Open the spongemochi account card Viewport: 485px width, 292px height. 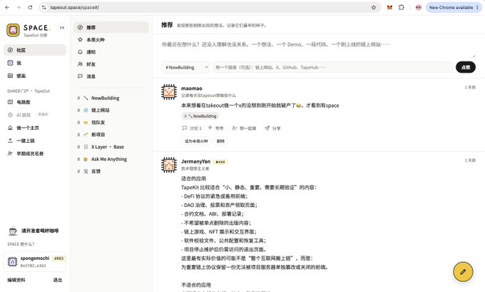tap(35, 261)
